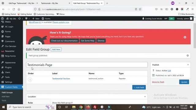Image resolution: width=196 pixels, height=110 pixels.
Task: Dismiss the Field group published notice
Action: (188, 56)
